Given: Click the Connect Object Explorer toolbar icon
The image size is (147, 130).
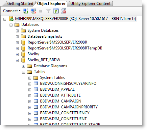Looking at the screenshot, I should (x=26, y=11).
